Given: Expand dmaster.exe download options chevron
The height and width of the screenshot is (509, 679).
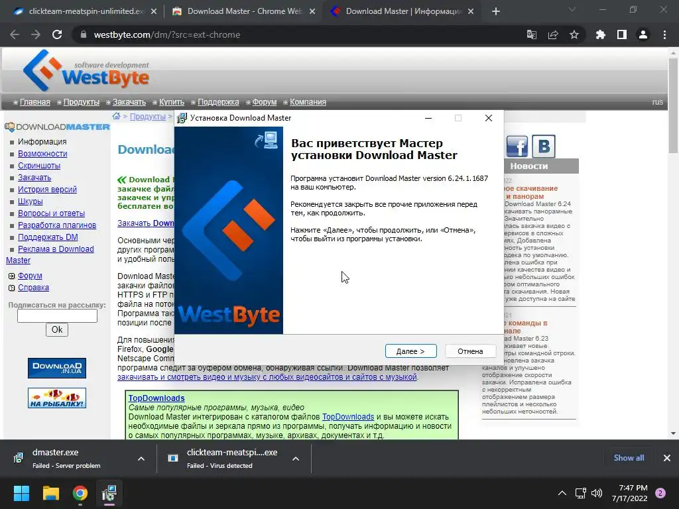Looking at the screenshot, I should click(141, 459).
